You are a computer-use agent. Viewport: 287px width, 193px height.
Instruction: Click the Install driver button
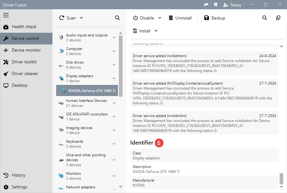(142, 31)
